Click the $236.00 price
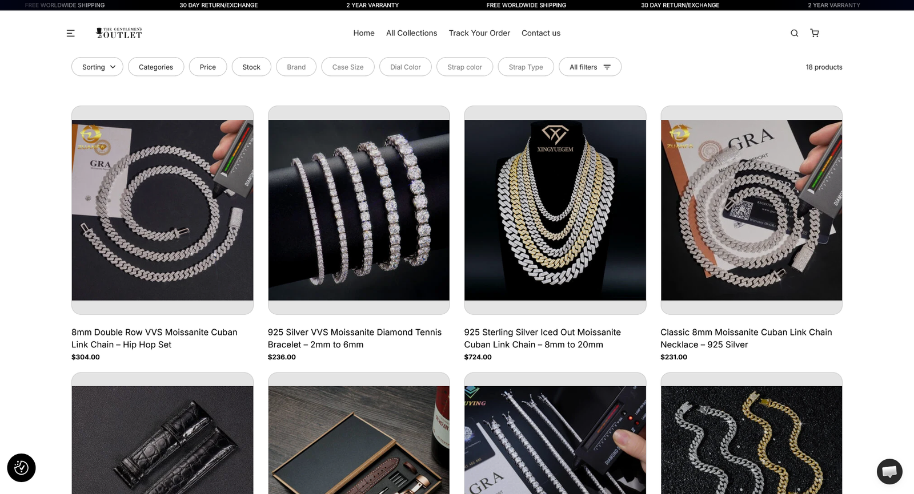 pyautogui.click(x=282, y=357)
